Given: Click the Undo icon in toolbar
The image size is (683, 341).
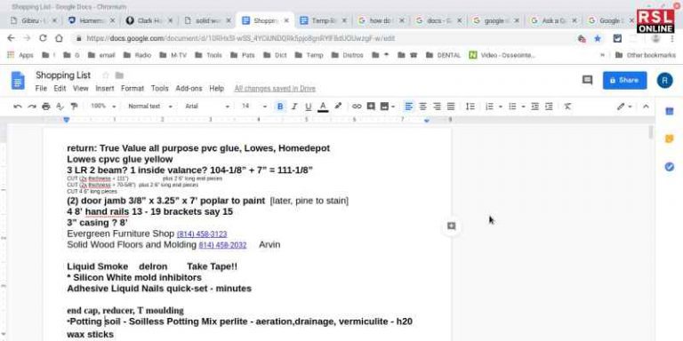Looking at the screenshot, I should pyautogui.click(x=18, y=107).
